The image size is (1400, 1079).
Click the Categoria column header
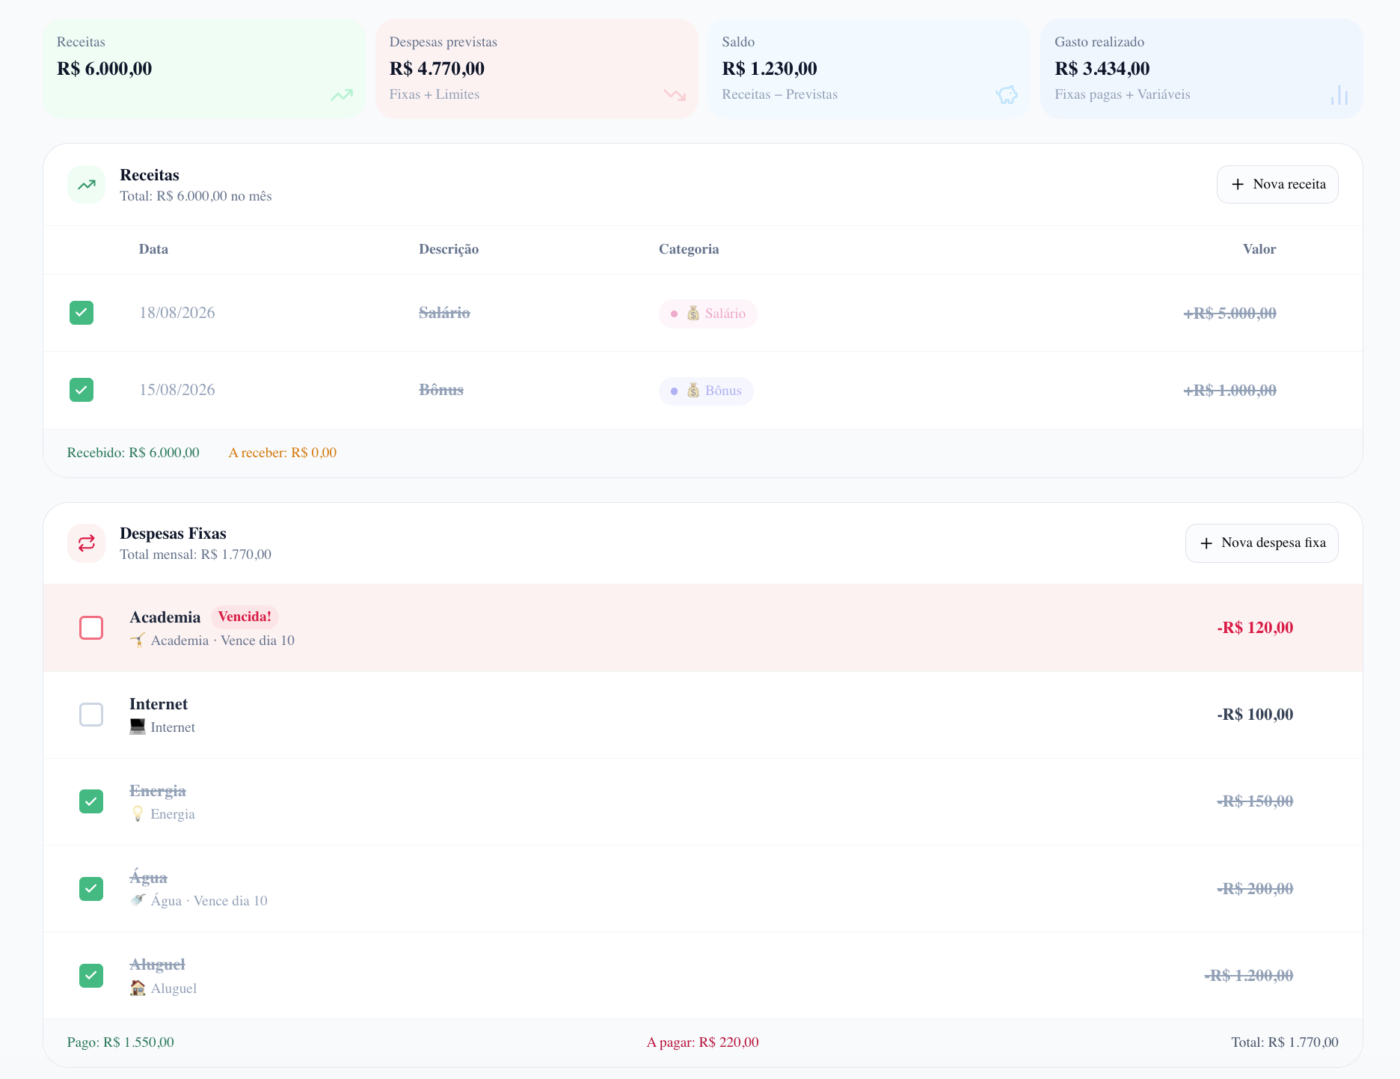coord(689,249)
